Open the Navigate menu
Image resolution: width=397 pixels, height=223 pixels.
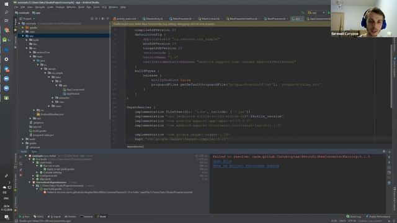tap(40, 7)
